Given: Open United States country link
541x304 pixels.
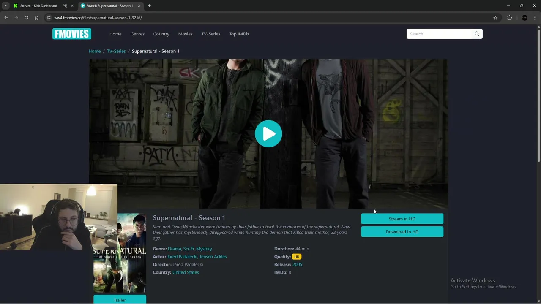Looking at the screenshot, I should tap(186, 272).
